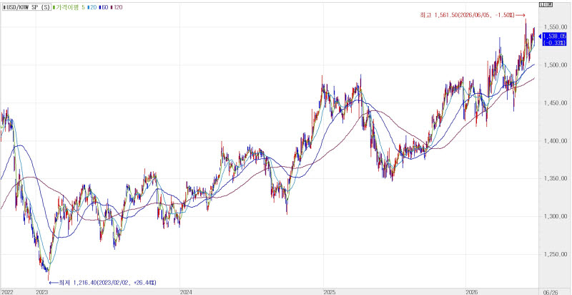Viewport: 572px width, 295px height.
Task: Click the blue arrow before the 최저 label
Action: coord(53,282)
